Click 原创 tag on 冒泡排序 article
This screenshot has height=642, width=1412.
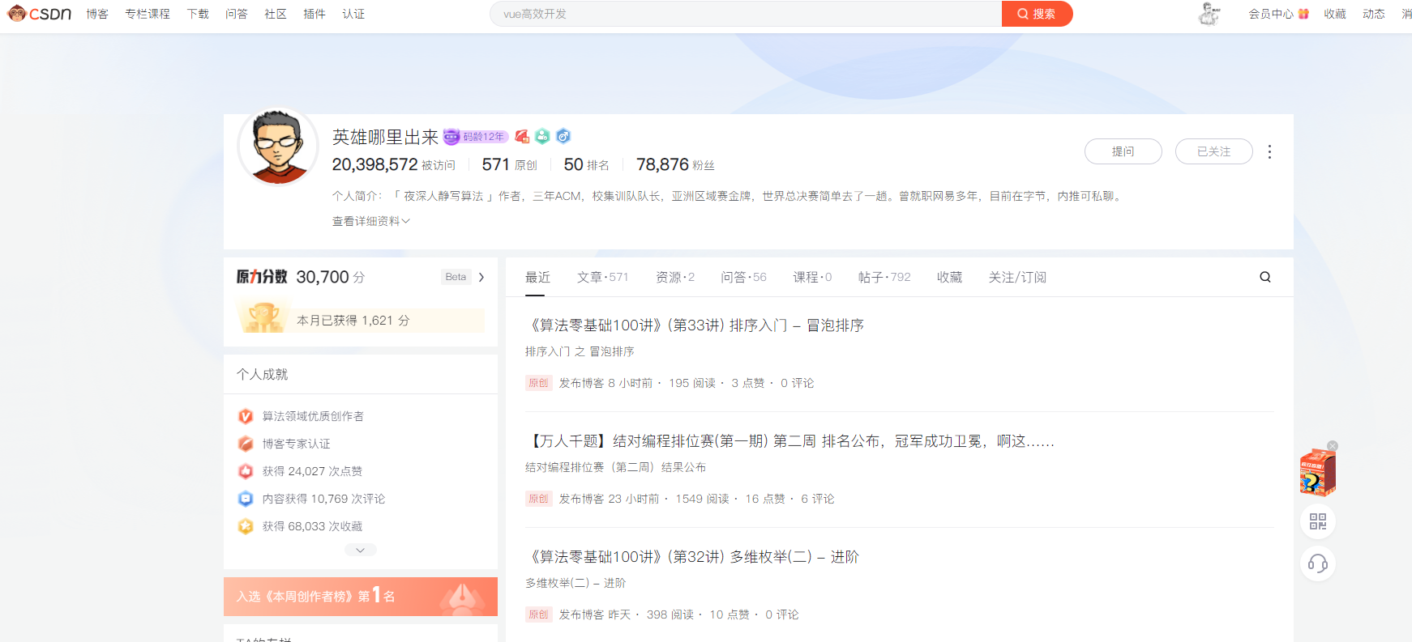(x=538, y=383)
